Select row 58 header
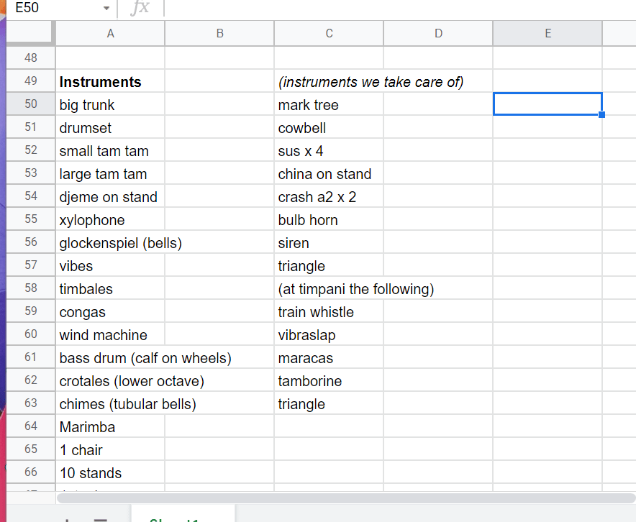The height and width of the screenshot is (522, 636). [30, 289]
